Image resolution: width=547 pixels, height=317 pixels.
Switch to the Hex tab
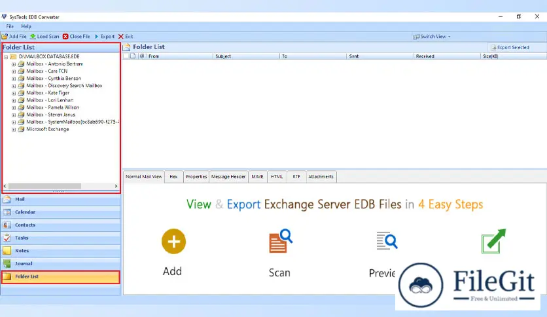[x=173, y=177]
